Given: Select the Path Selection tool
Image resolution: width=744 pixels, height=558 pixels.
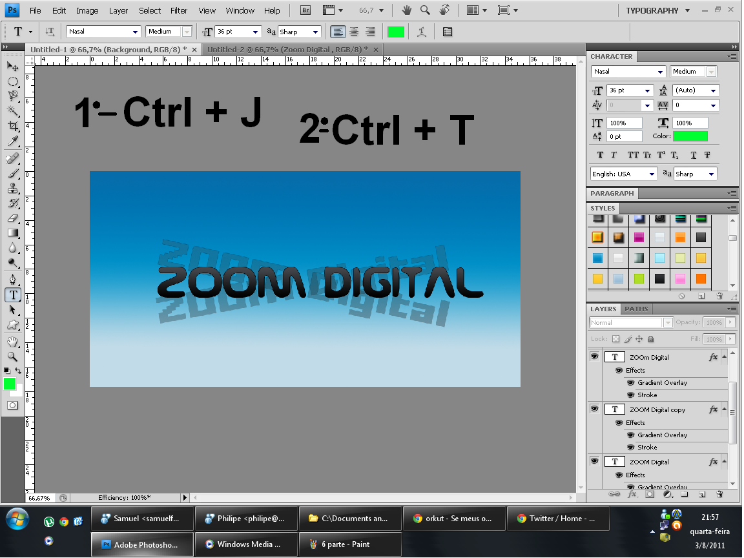Looking at the screenshot, I should pyautogui.click(x=13, y=310).
